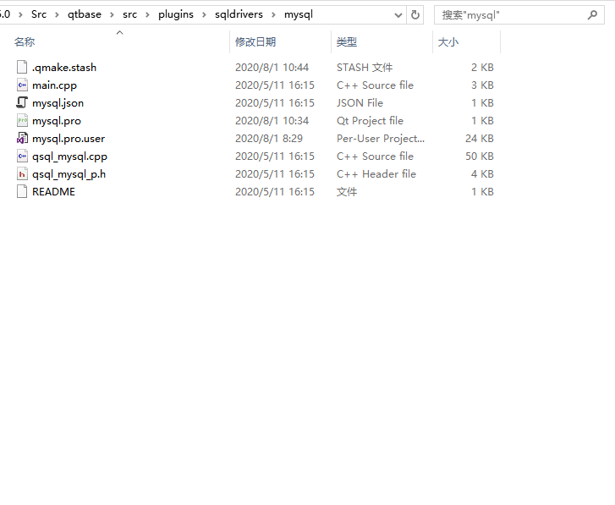Expand the chevron after qtbase breadcrumb
The width and height of the screenshot is (615, 505).
[113, 15]
